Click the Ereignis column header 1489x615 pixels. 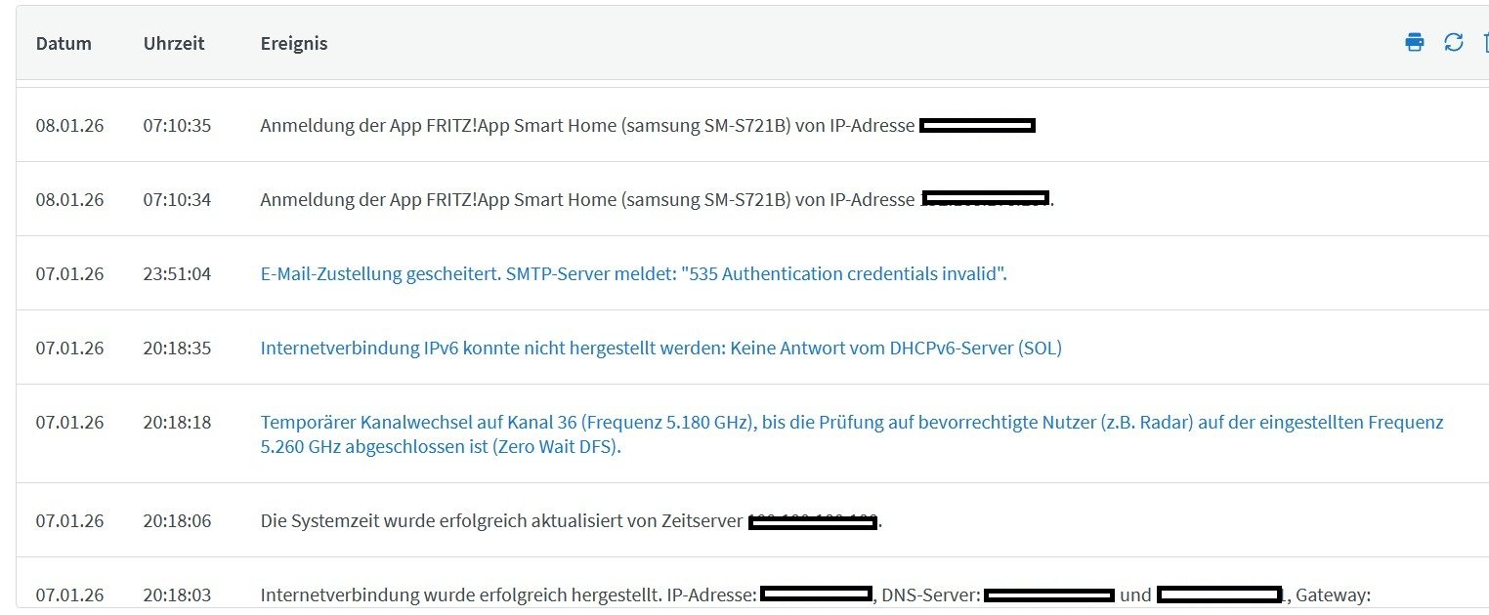click(x=294, y=44)
